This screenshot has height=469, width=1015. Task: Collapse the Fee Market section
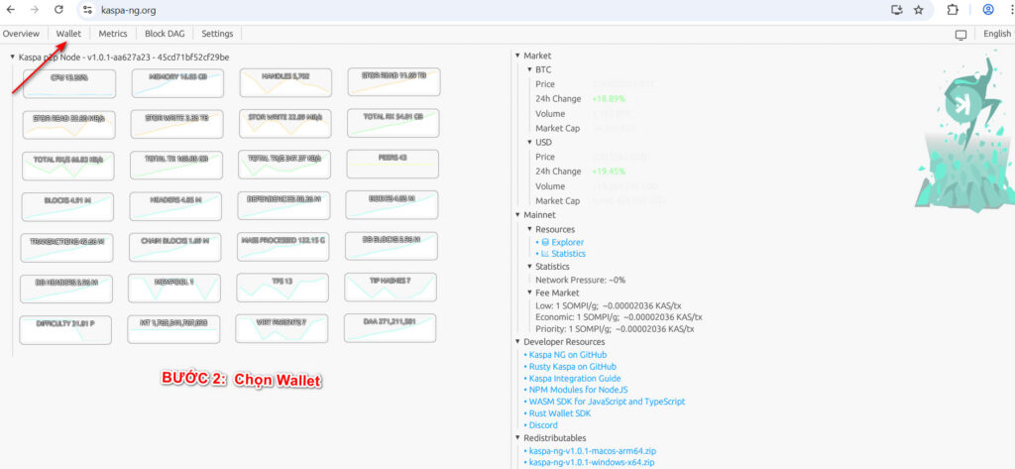529,293
